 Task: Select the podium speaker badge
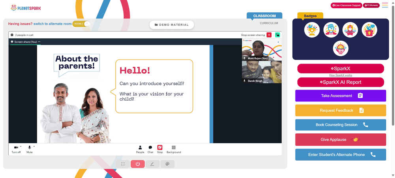pyautogui.click(x=369, y=30)
